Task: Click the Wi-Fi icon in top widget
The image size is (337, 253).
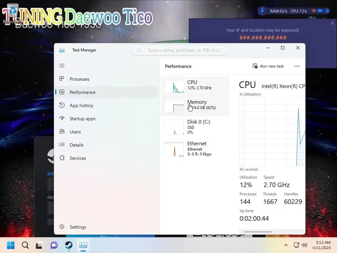Action: pyautogui.click(x=314, y=11)
